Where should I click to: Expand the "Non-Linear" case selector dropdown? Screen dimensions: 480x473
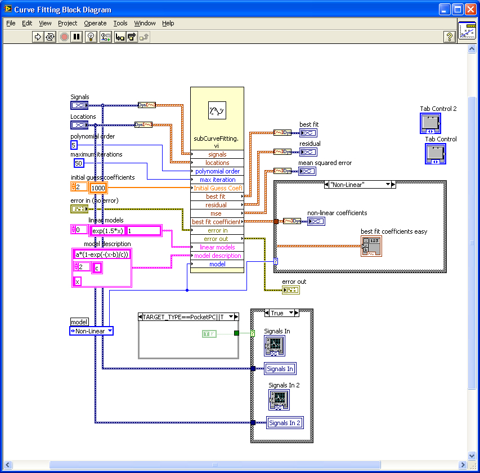tap(387, 185)
